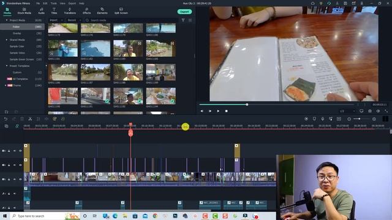Lock the first audio track
Screen dimensions: 392x220
(x=9, y=193)
